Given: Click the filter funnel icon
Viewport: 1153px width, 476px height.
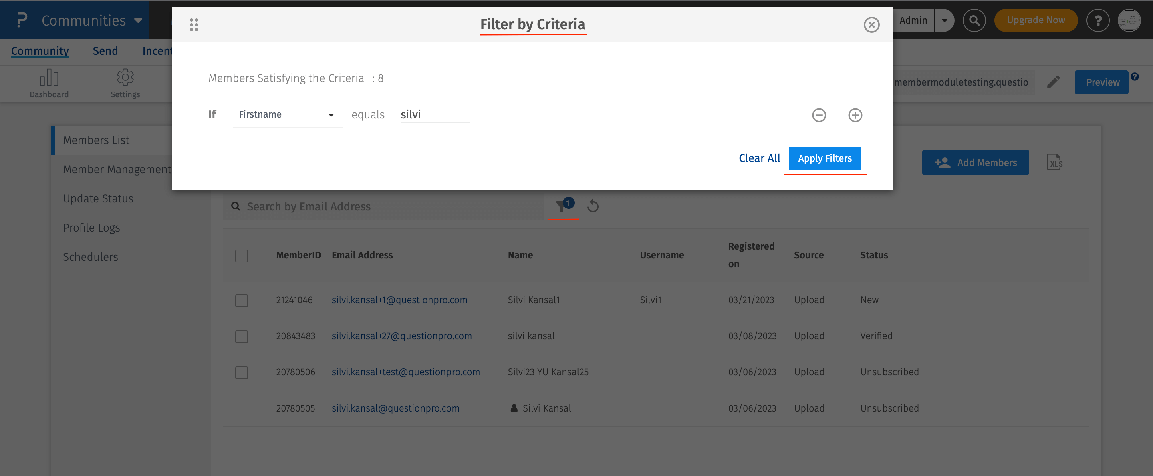Looking at the screenshot, I should 561,206.
